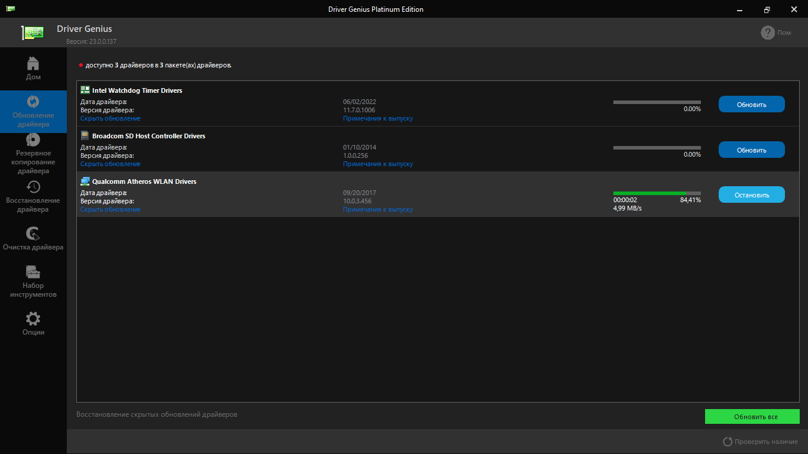
Task: Click Восстановление скрытых обновлений драйверов link
Action: coord(157,414)
